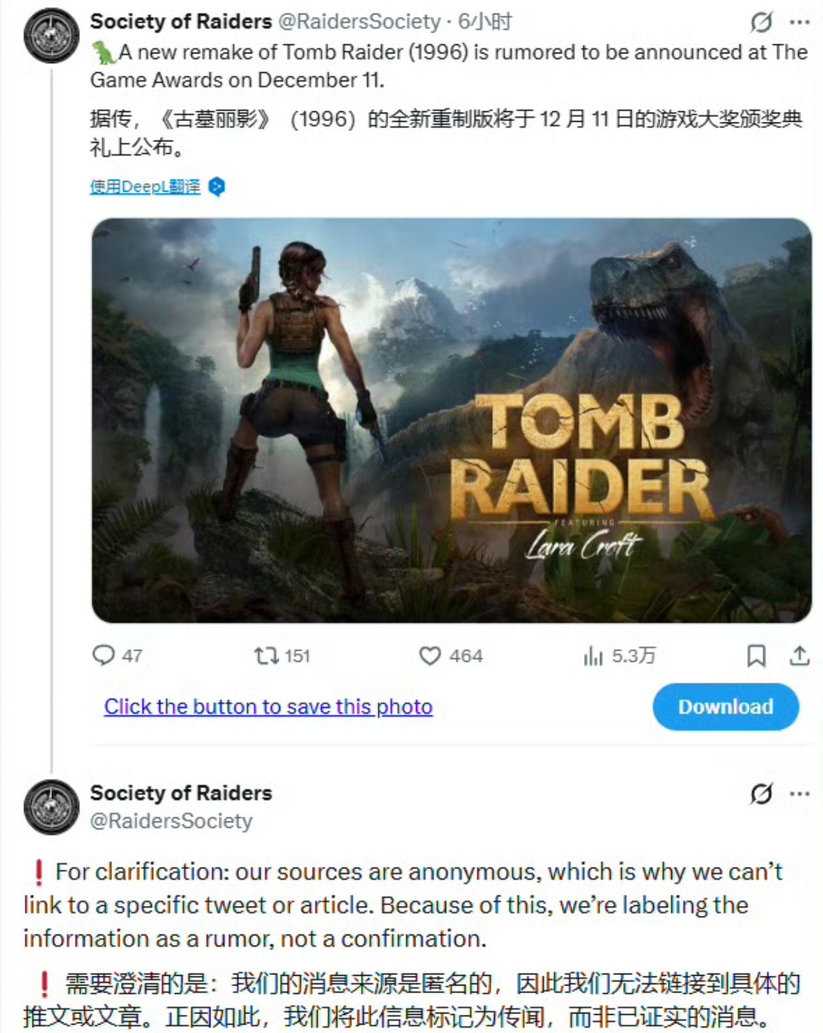Screen dimensions: 823x1033
Task: Click the 使用DeepL翻译 translation link
Action: 145,187
